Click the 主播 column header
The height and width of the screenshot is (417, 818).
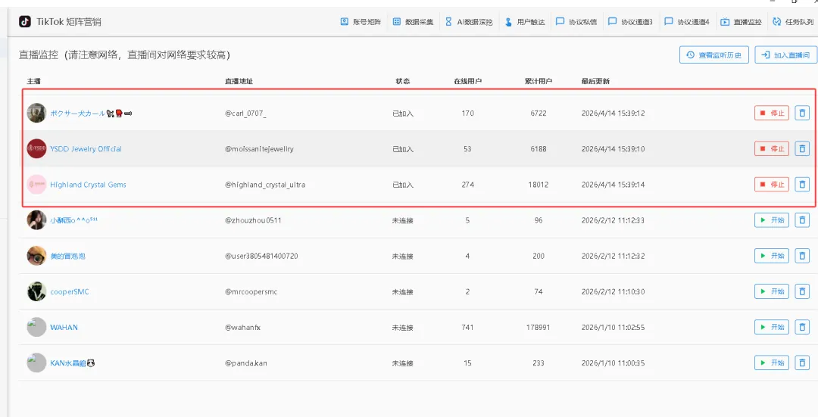click(34, 81)
